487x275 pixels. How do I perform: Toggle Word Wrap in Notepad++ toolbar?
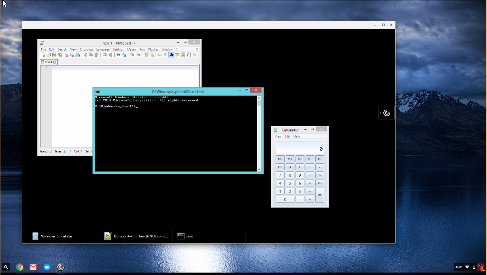pos(159,55)
